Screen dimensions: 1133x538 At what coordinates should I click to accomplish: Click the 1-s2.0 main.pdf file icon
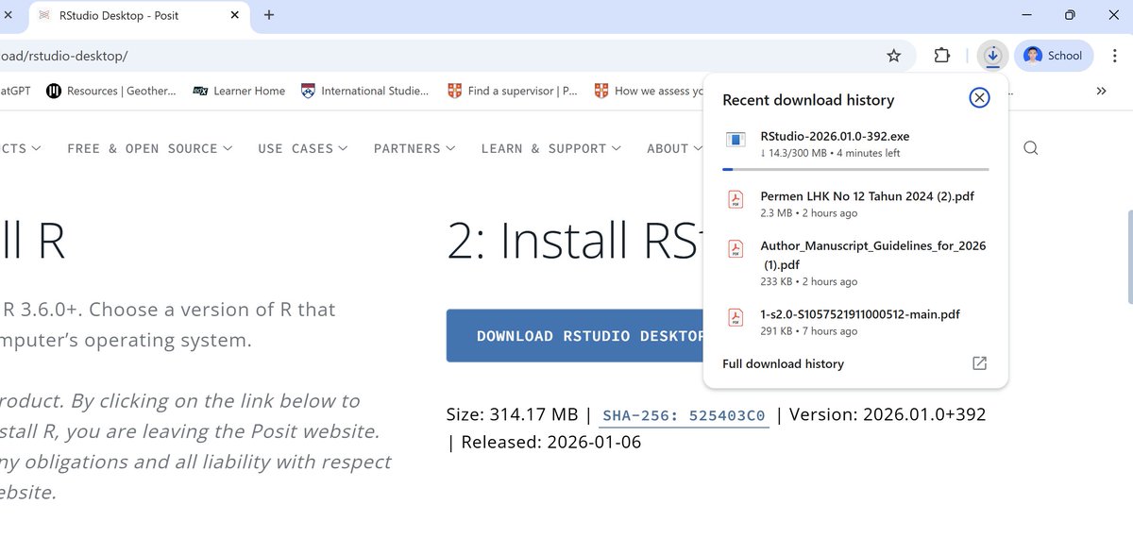[735, 318]
